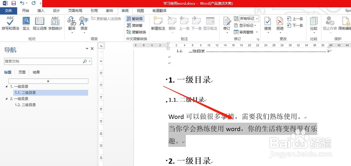Image resolution: width=351 pixels, height=166 pixels.
Task: Convert simplified to traditional with 简转繁
Action: pyautogui.click(x=135, y=26)
